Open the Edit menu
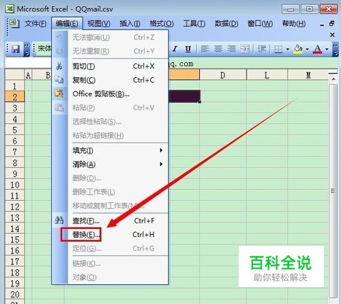This screenshot has height=304, width=341. tap(67, 23)
